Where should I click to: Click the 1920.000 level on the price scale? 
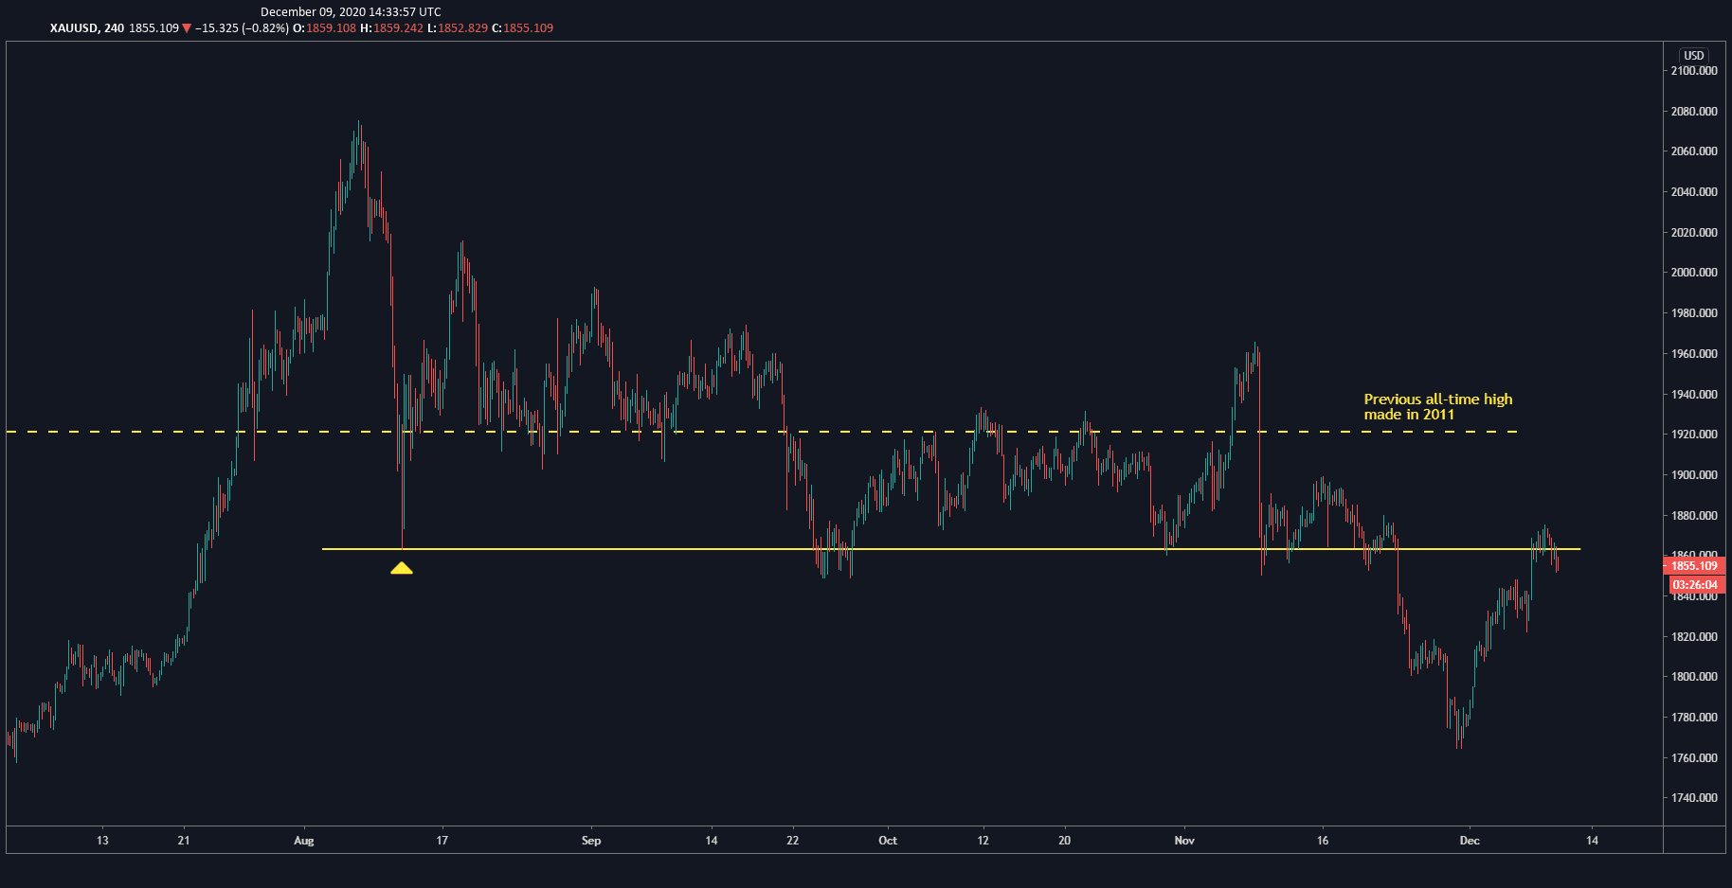click(x=1696, y=434)
